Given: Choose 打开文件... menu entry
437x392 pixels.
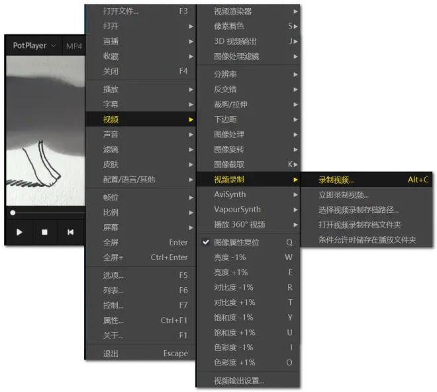Looking at the screenshot, I should tap(141, 11).
